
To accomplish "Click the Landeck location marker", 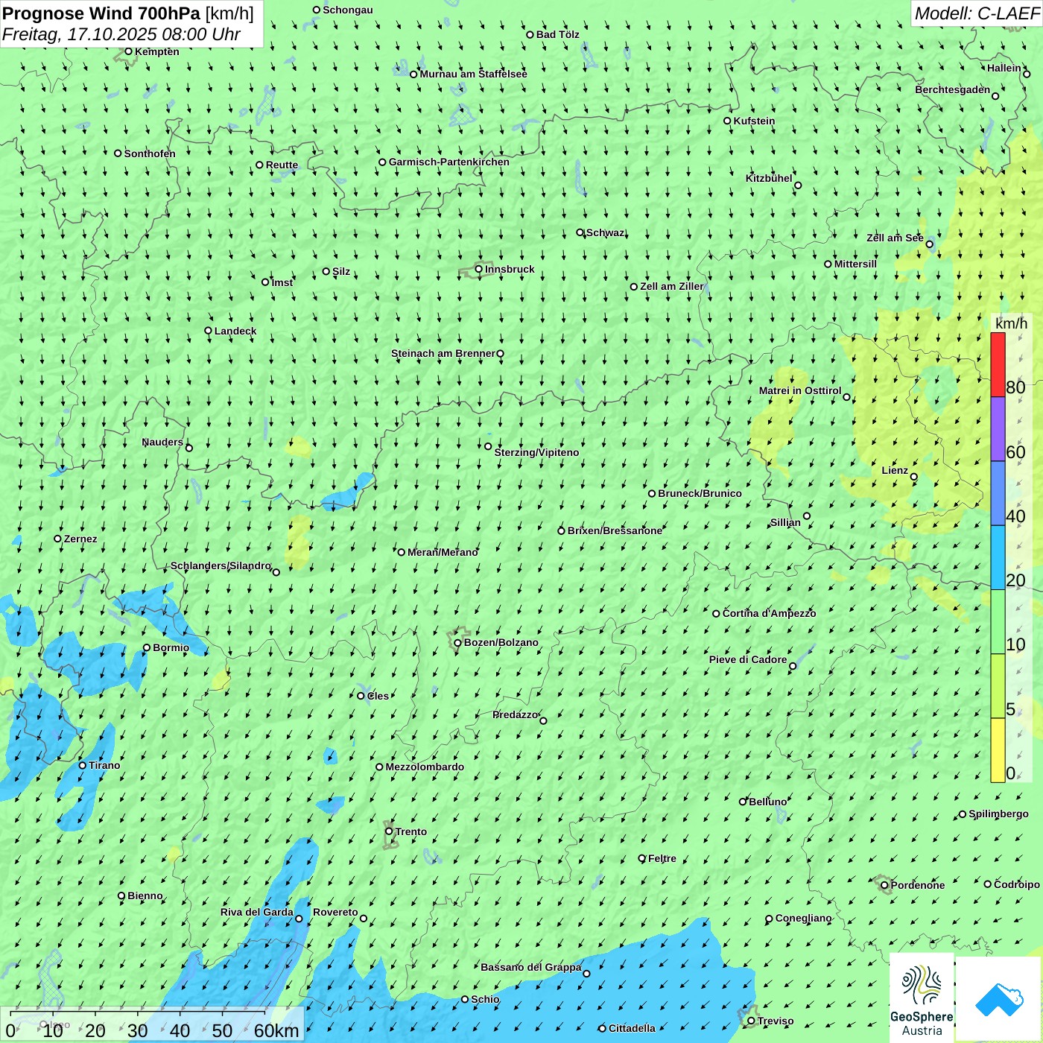I will [208, 331].
